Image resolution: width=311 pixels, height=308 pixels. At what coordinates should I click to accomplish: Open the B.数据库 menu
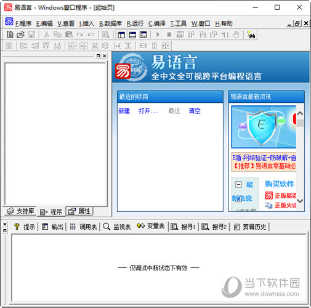[x=110, y=23]
